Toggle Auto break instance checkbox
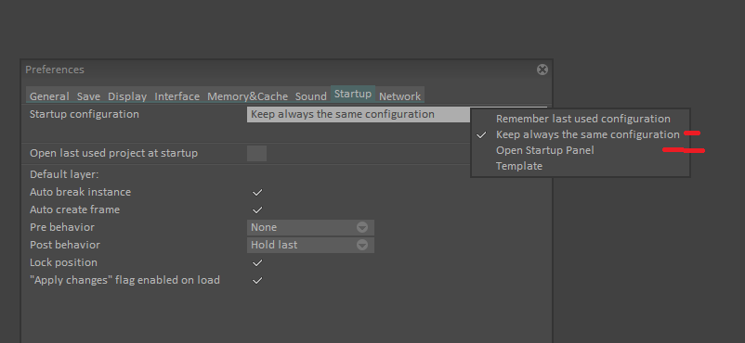 (257, 193)
